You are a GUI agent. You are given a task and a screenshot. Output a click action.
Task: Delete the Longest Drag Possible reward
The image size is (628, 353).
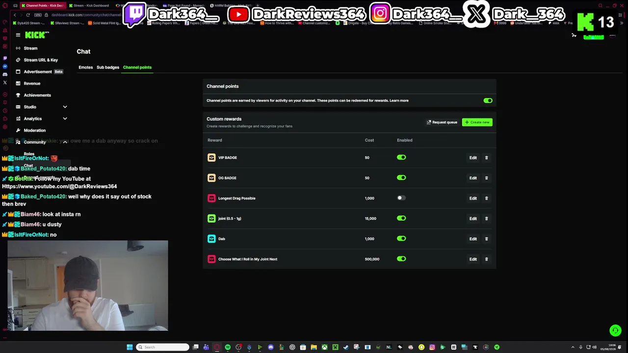tap(486, 199)
